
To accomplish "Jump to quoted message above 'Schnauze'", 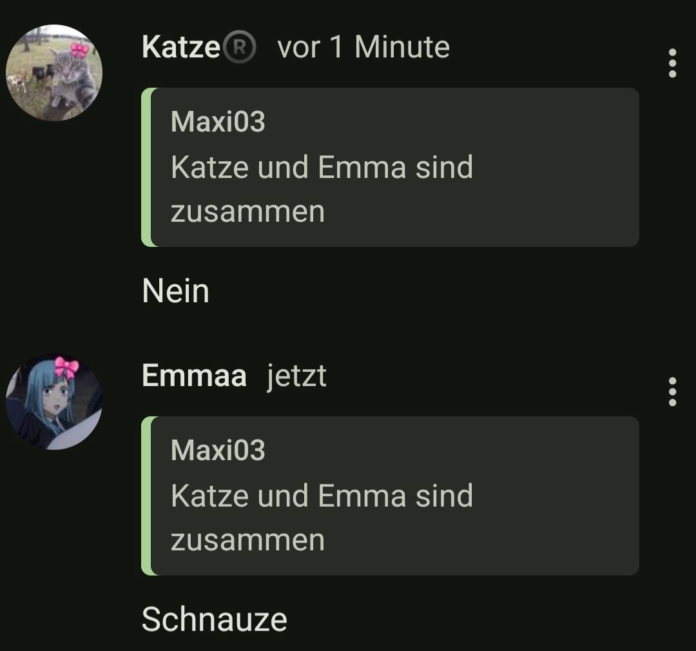I will 390,496.
